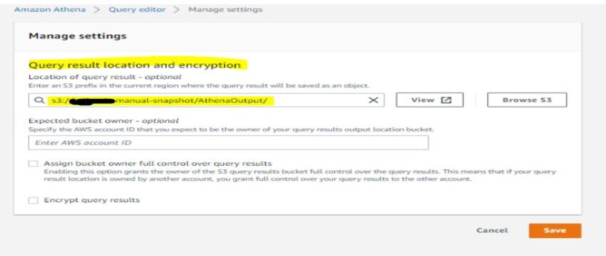Click the 'Location of query result - optional' label
Image resolution: width=606 pixels, height=256 pixels.
[x=105, y=77]
